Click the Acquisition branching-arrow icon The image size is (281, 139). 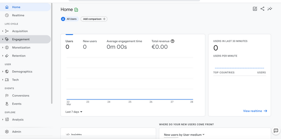[7, 31]
